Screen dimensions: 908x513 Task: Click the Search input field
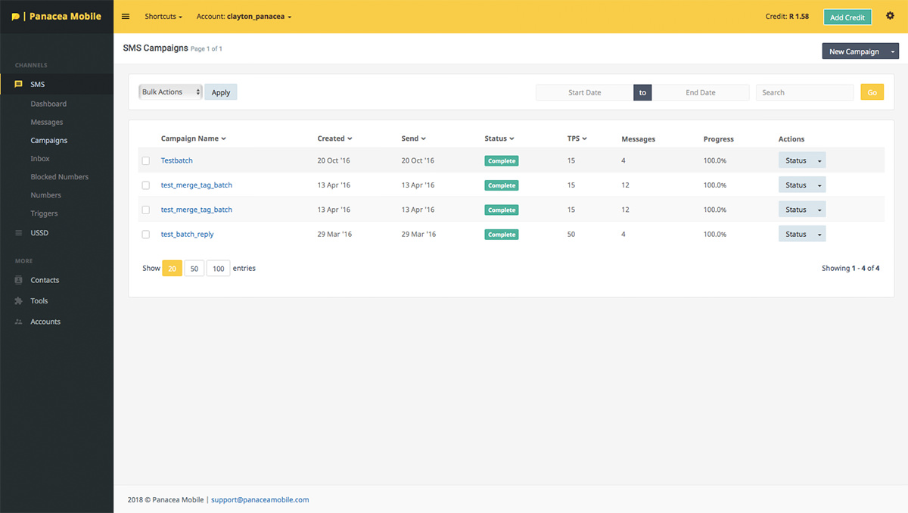[x=804, y=92]
